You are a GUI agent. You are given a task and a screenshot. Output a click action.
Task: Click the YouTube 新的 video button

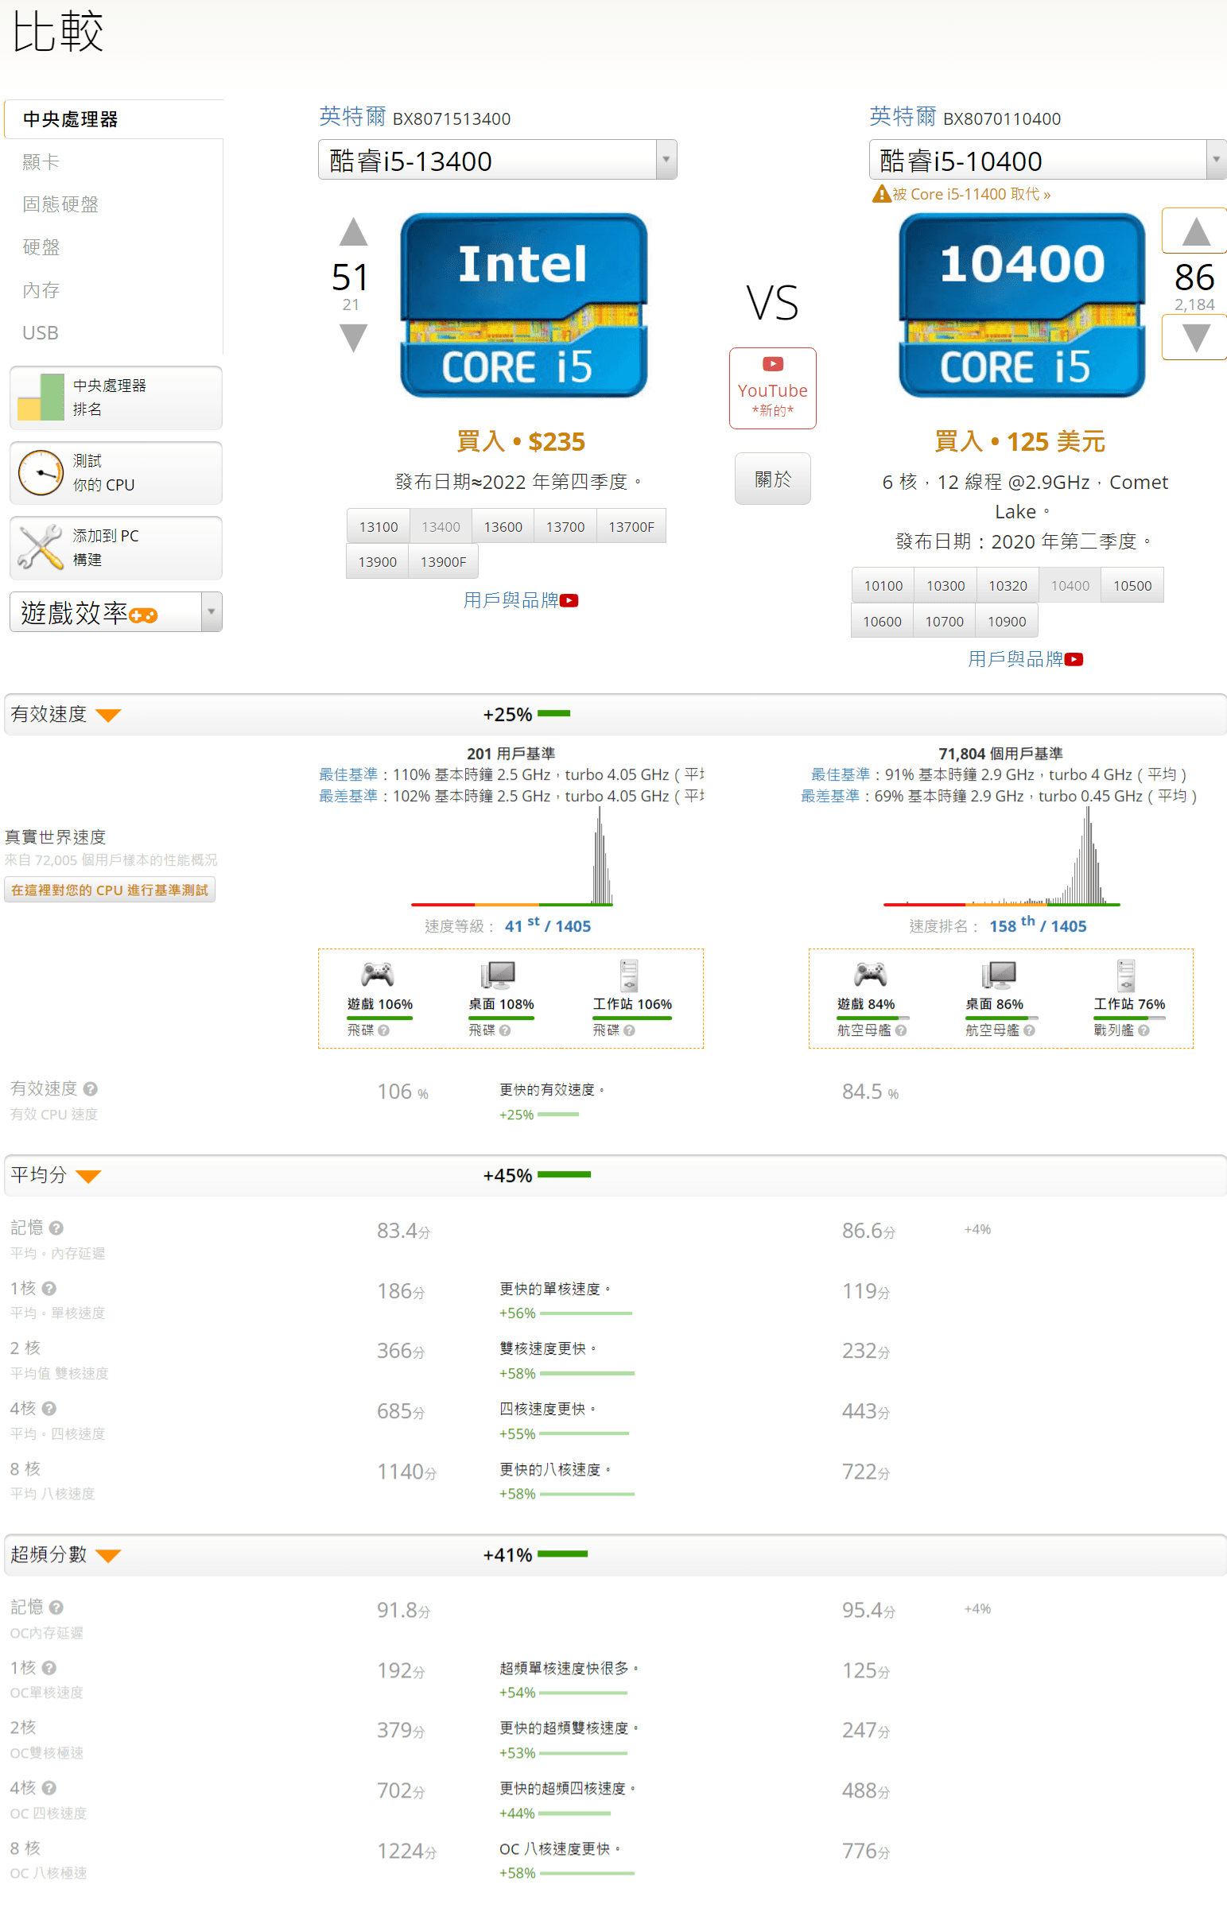coord(772,388)
